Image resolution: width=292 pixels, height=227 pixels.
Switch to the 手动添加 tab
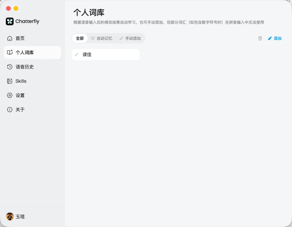pyautogui.click(x=130, y=38)
